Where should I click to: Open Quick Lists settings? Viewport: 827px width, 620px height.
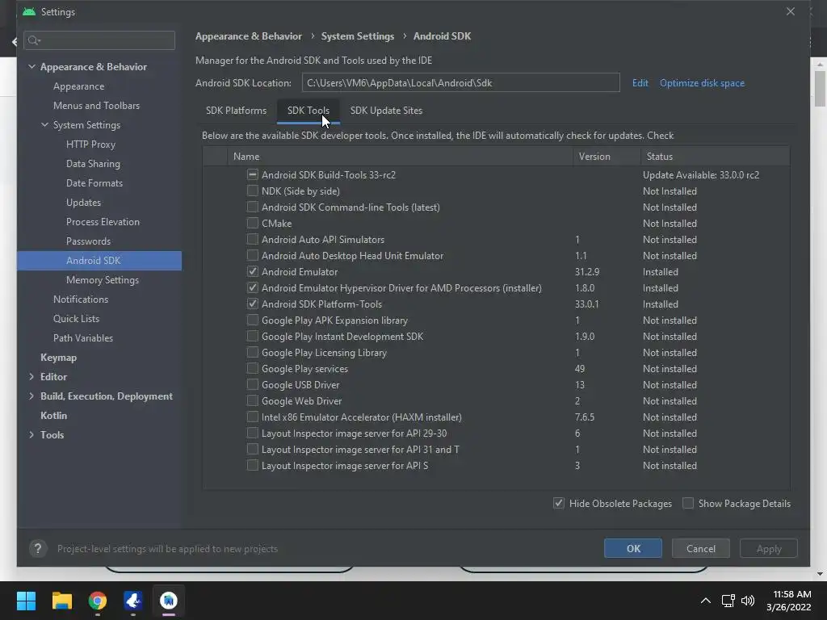click(x=76, y=318)
